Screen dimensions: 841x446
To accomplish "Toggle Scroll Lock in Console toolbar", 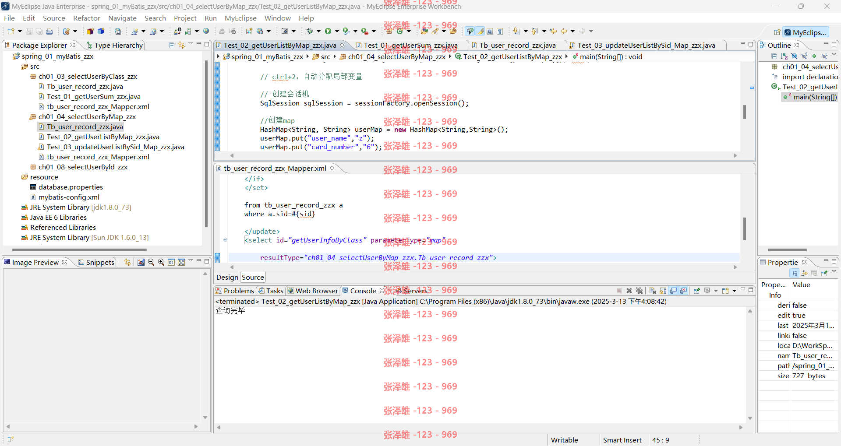I will pos(663,291).
